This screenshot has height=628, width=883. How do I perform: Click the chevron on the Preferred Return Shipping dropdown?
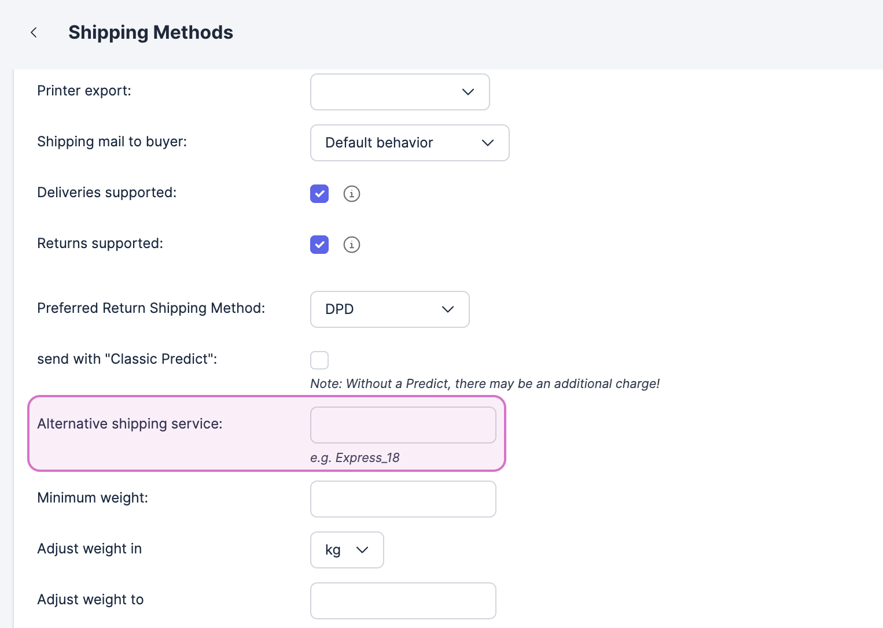point(447,309)
